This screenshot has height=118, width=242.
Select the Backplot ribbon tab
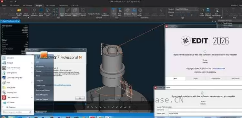(39, 5)
